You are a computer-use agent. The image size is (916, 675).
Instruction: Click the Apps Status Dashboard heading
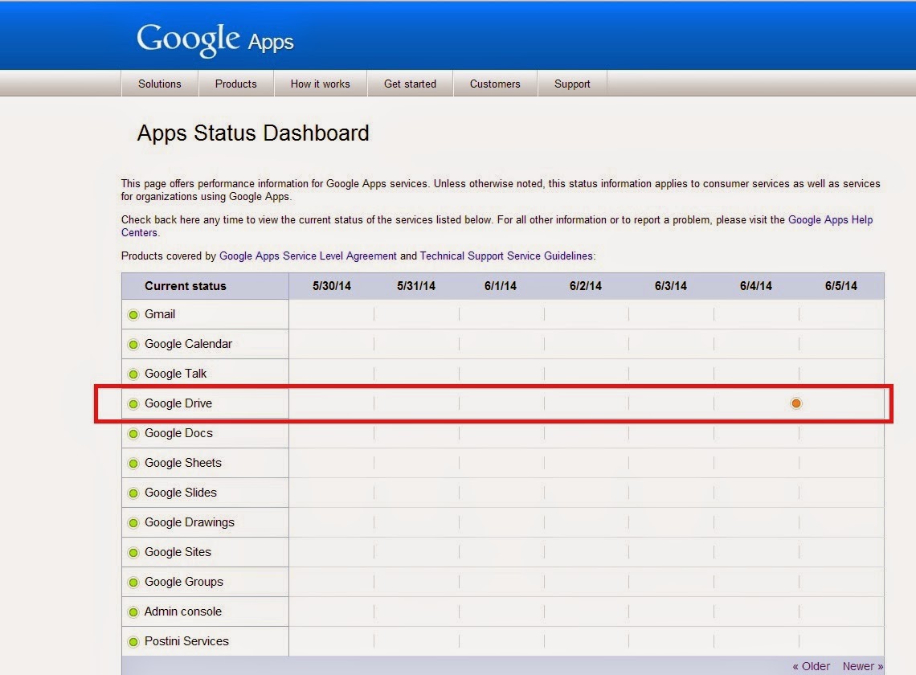[253, 133]
